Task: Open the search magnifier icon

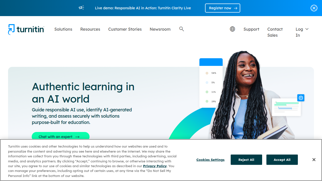Action: (182, 29)
